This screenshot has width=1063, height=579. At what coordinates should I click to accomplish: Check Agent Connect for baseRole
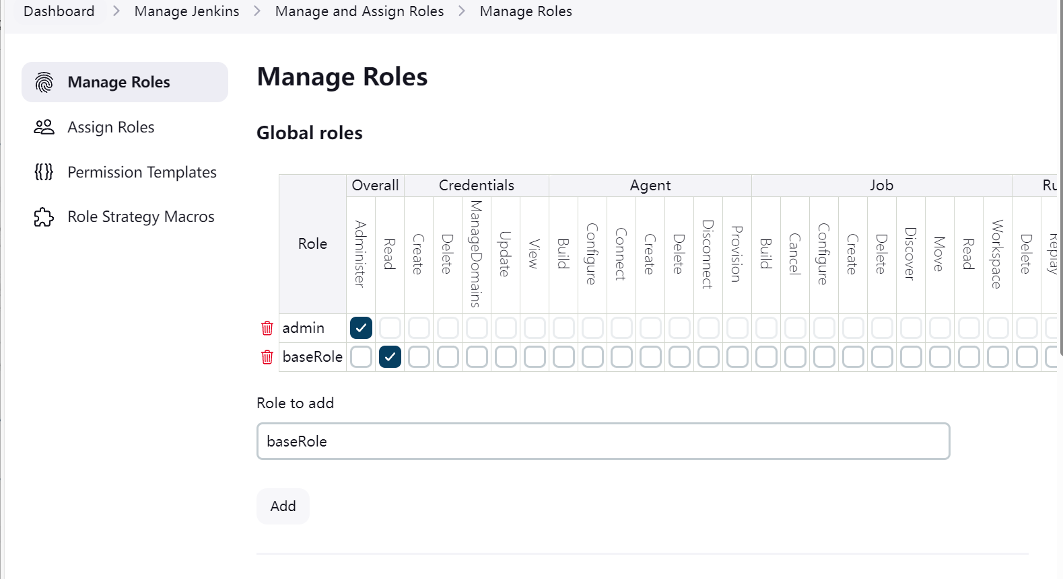(x=621, y=357)
